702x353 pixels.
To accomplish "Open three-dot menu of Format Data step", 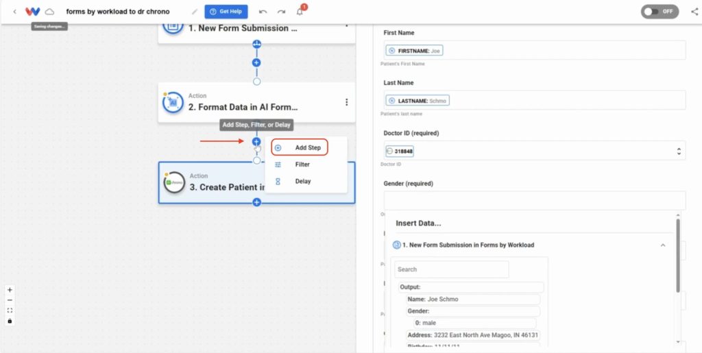I will [x=346, y=102].
